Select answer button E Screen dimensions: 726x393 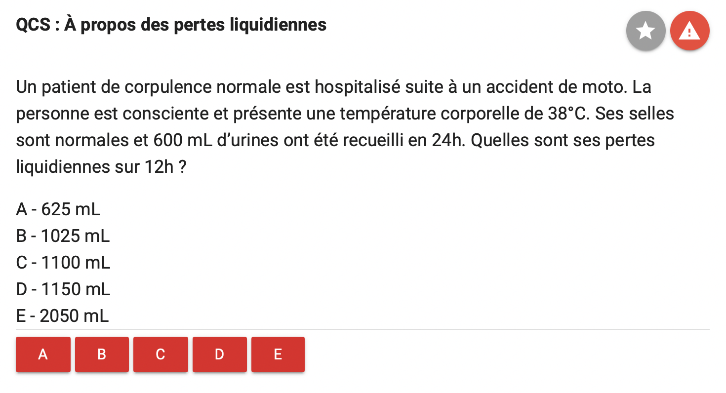278,354
